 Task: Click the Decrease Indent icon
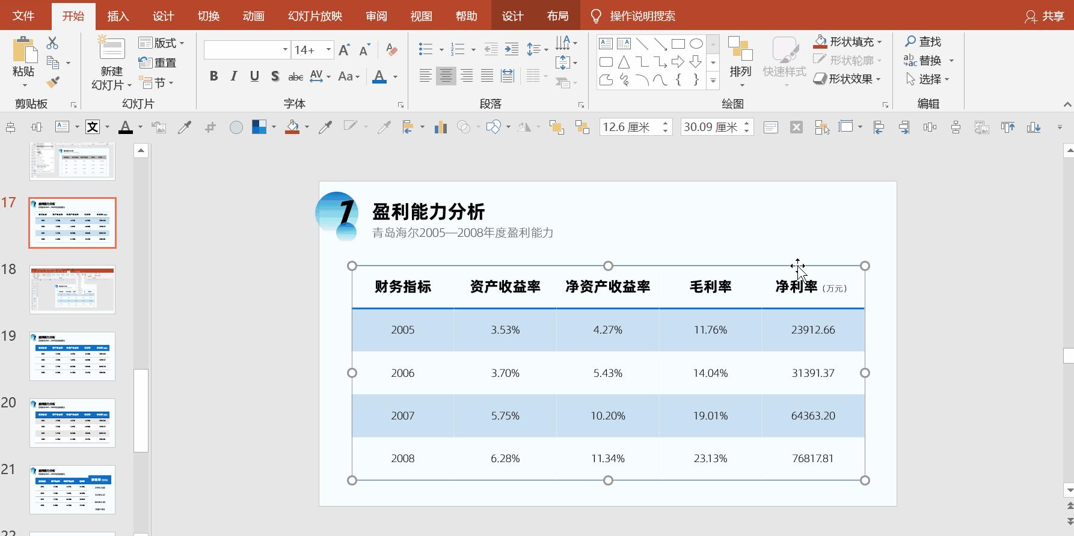click(x=491, y=49)
